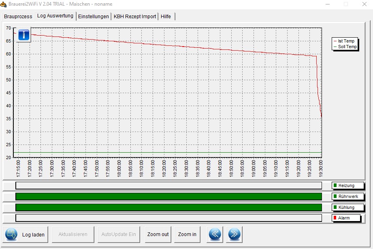Click the green Rührwerk status bar
The width and height of the screenshot is (373, 249).
[x=168, y=196]
